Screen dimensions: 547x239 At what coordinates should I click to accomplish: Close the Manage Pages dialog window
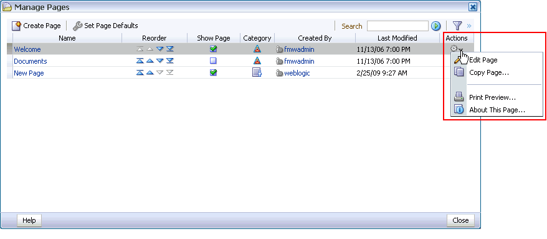473,7
